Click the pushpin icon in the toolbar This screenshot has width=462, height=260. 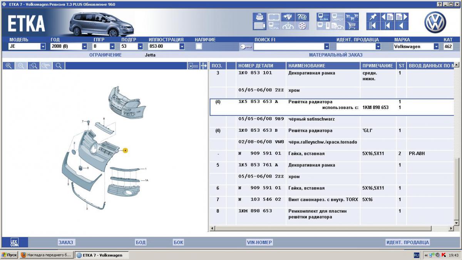pyautogui.click(x=372, y=17)
